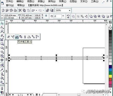Toggle the non-proportional scaling lock
The height and width of the screenshot is (96, 113).
[x=46, y=16]
